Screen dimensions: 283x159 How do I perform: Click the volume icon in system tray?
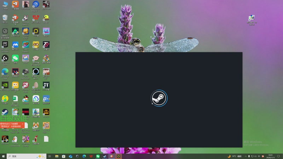[255, 156]
